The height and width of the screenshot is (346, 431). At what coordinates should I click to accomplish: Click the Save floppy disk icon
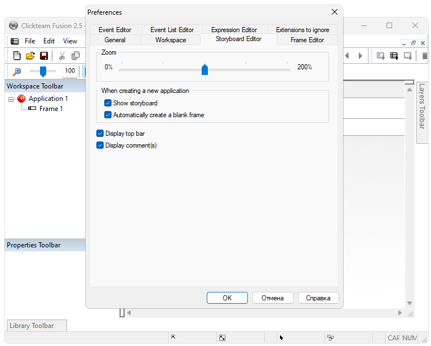pos(44,56)
